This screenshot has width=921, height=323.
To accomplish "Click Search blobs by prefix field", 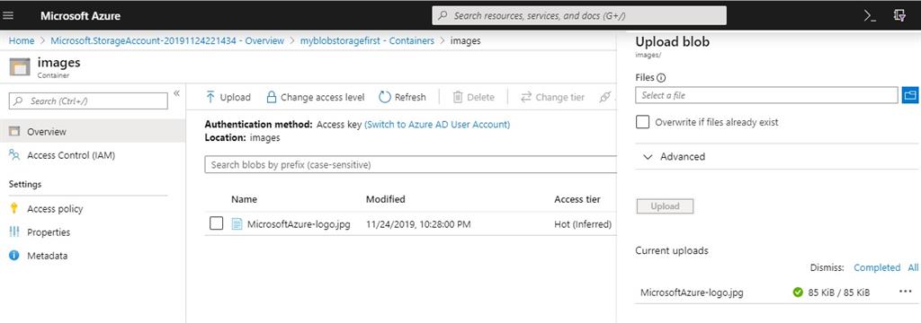I will click(x=410, y=165).
